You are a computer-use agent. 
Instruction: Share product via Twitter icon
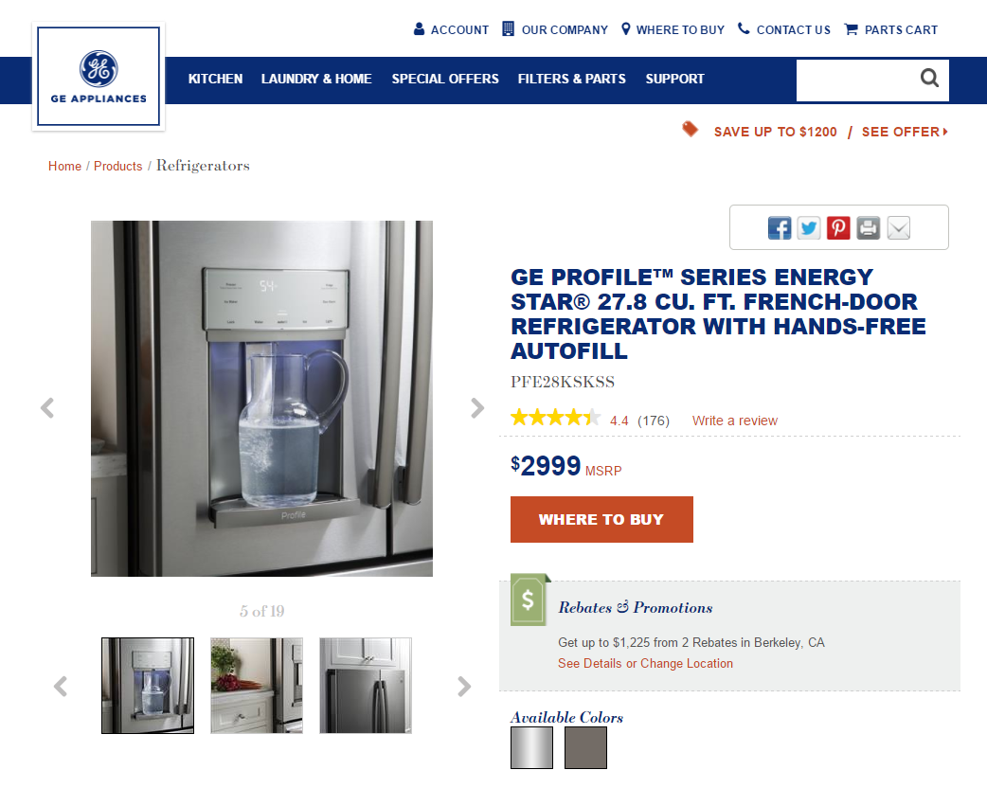pyautogui.click(x=809, y=228)
